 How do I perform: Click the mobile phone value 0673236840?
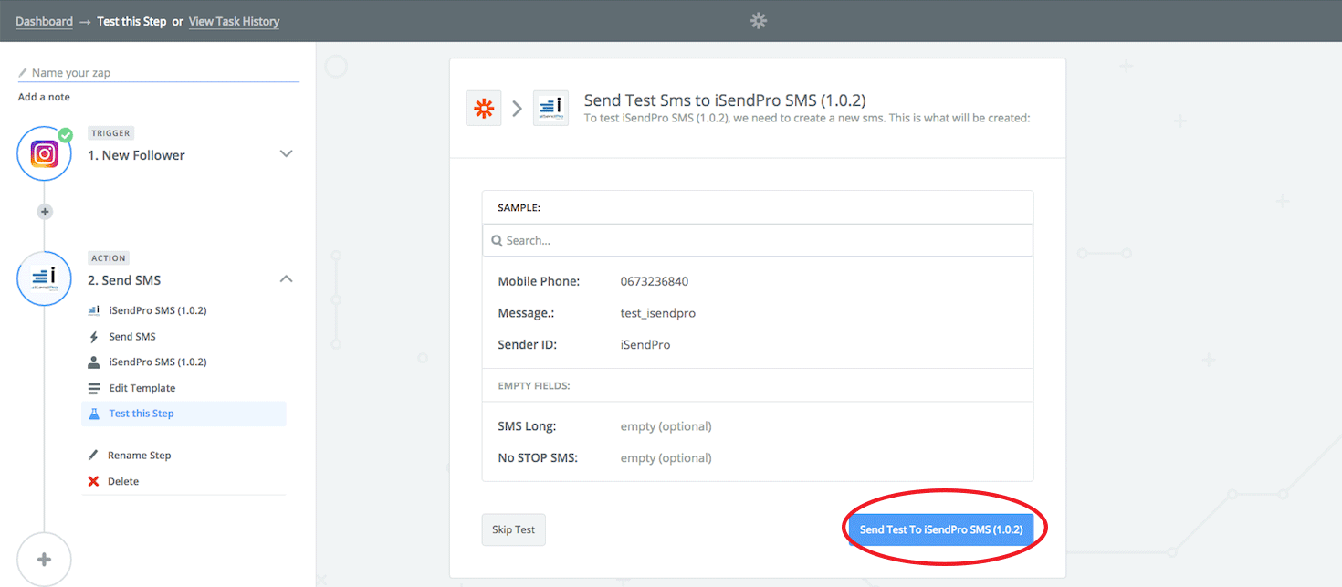pyautogui.click(x=655, y=281)
